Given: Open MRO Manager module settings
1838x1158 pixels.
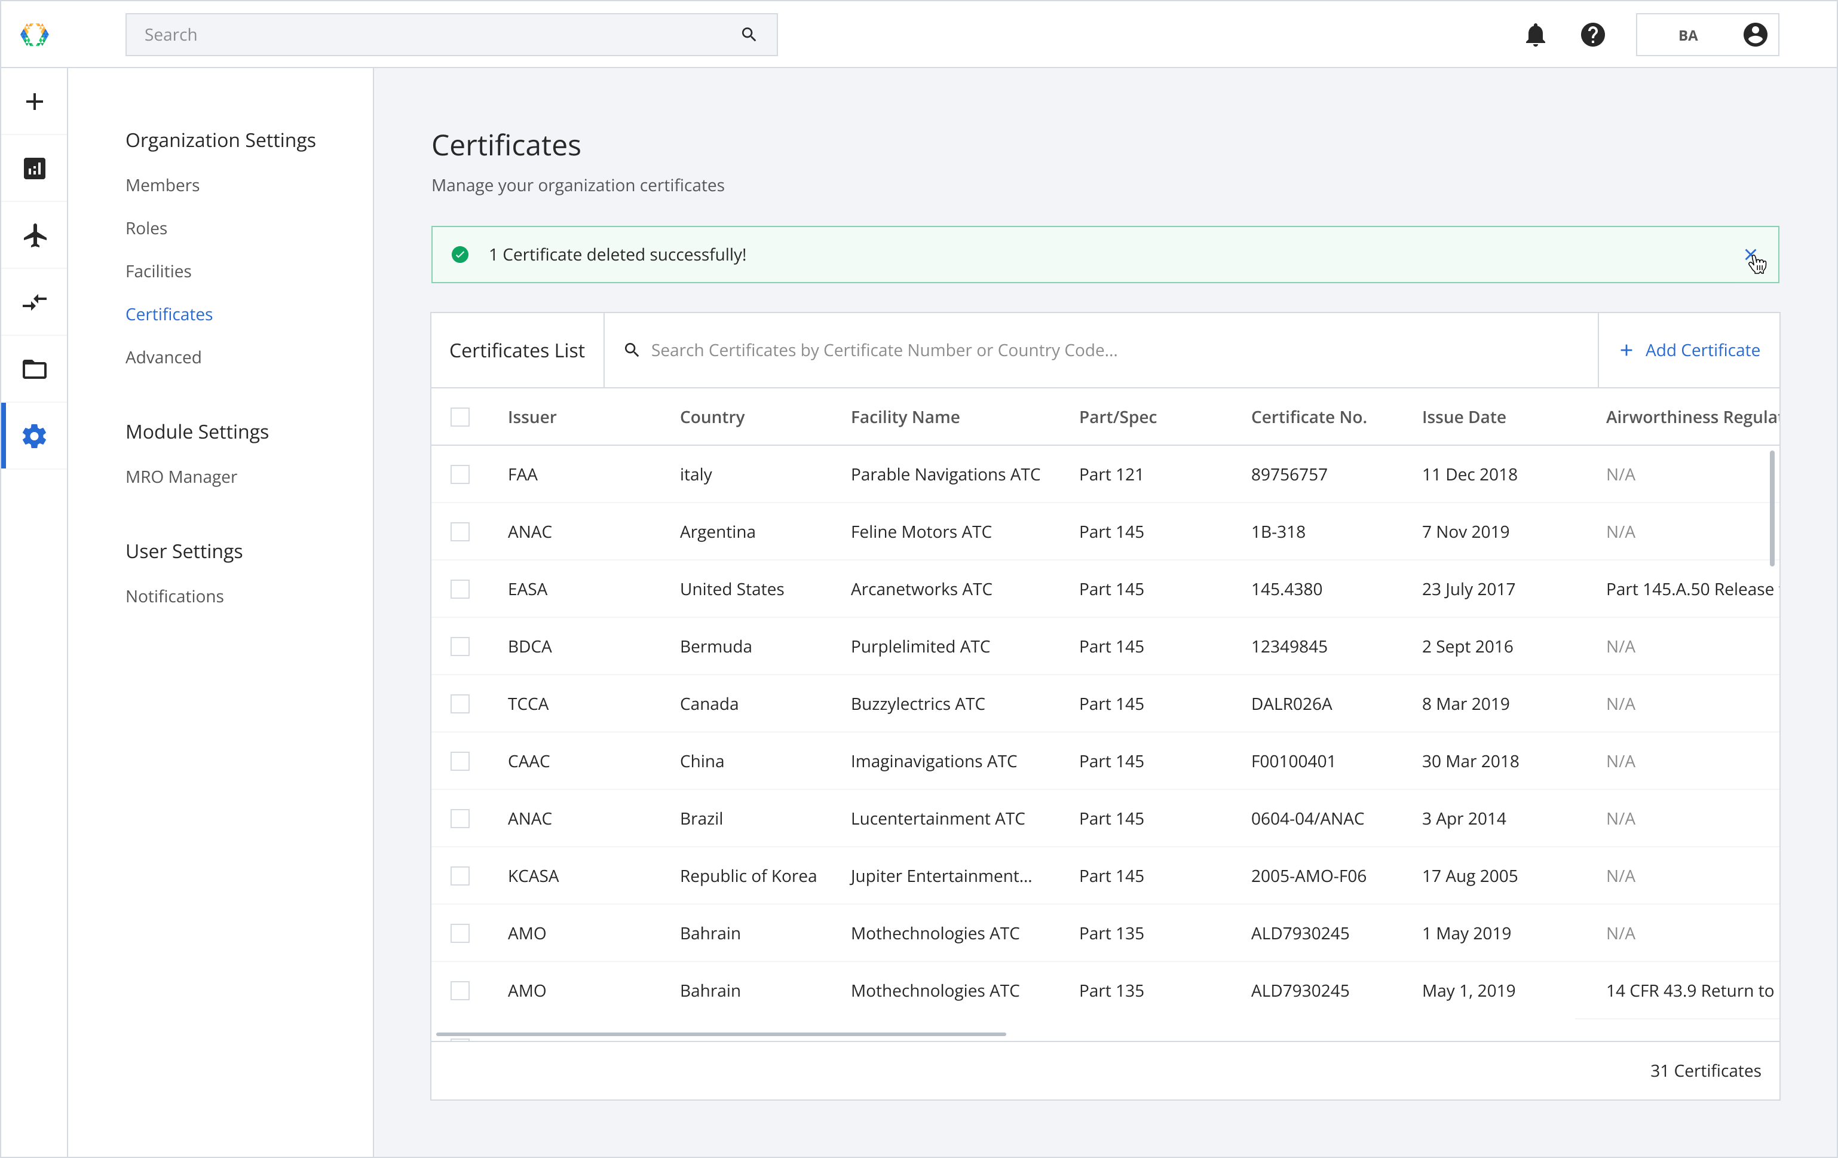Looking at the screenshot, I should 182,476.
